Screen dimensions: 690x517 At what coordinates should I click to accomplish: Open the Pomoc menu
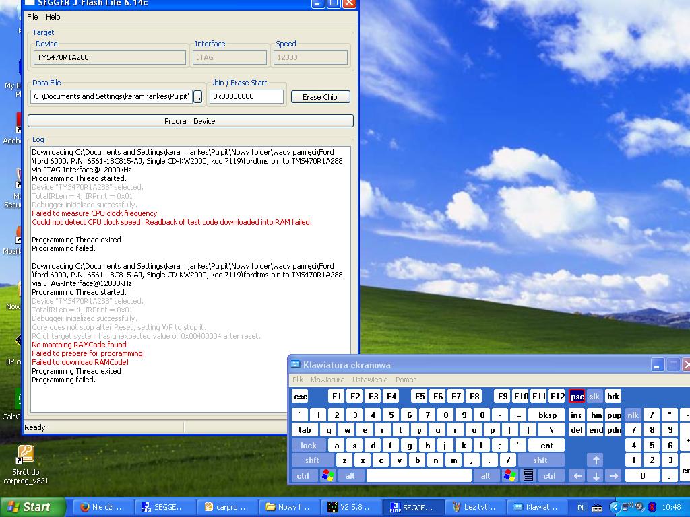point(406,380)
